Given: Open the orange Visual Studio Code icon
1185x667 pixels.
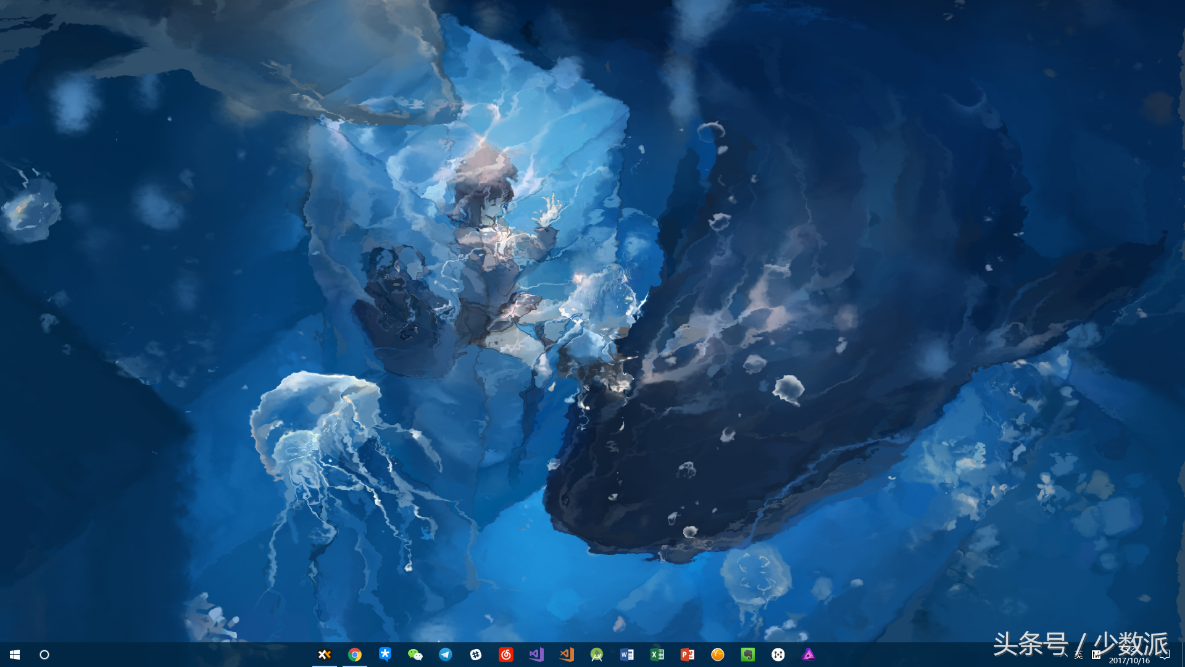Looking at the screenshot, I should 567,655.
